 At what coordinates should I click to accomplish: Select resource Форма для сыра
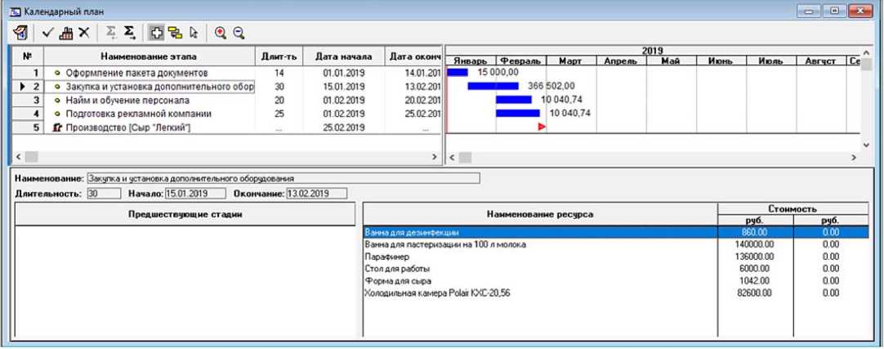(x=616, y=281)
